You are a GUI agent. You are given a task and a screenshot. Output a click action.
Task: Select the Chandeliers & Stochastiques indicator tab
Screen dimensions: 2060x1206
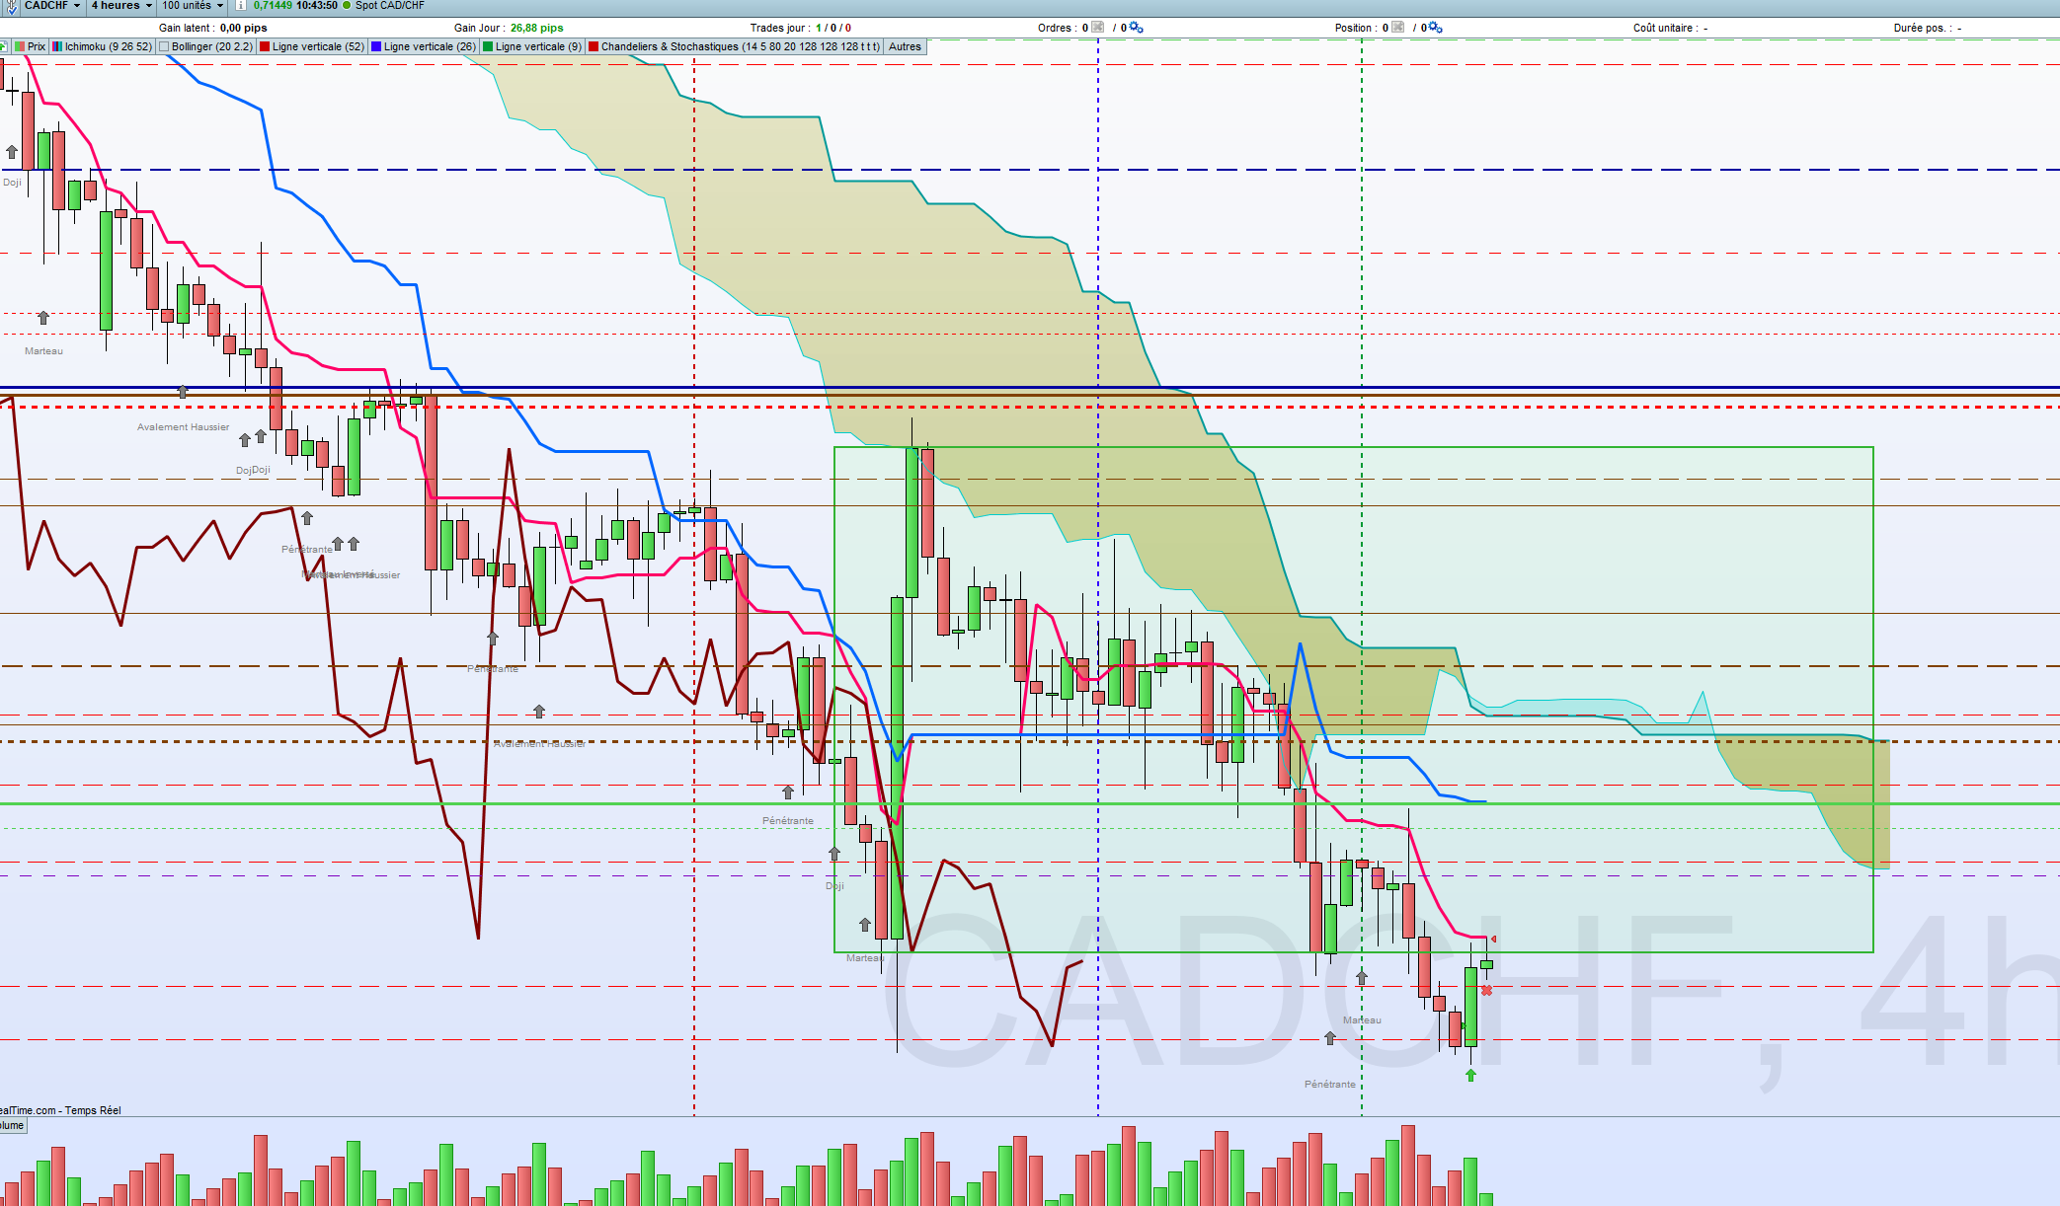(x=734, y=46)
